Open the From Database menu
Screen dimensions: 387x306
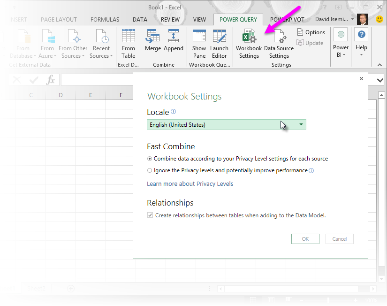(x=23, y=44)
